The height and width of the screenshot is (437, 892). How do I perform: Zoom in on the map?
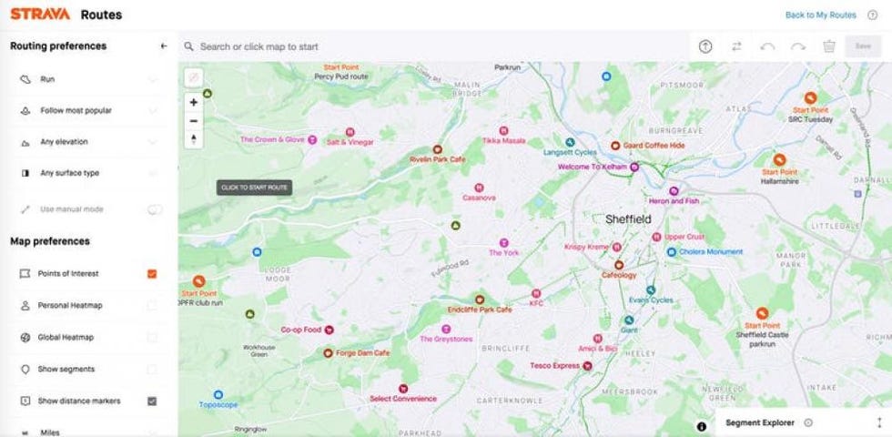coord(193,102)
